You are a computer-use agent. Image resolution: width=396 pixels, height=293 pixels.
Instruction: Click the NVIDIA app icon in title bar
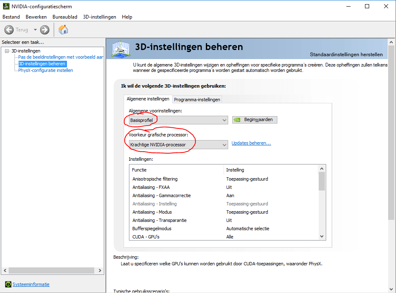pyautogui.click(x=6, y=6)
